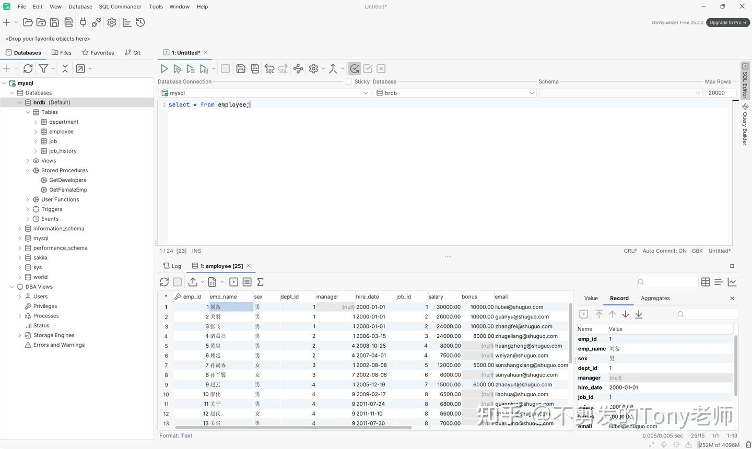Viewport: 752px width, 449px height.
Task: Switch result view to chart mode
Action: 732,282
